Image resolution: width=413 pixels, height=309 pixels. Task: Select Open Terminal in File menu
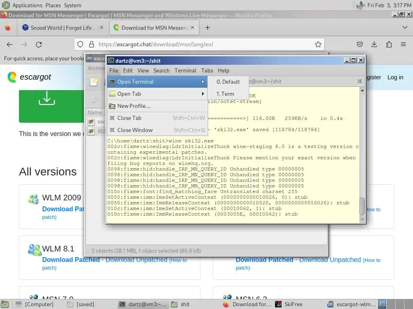157,82
